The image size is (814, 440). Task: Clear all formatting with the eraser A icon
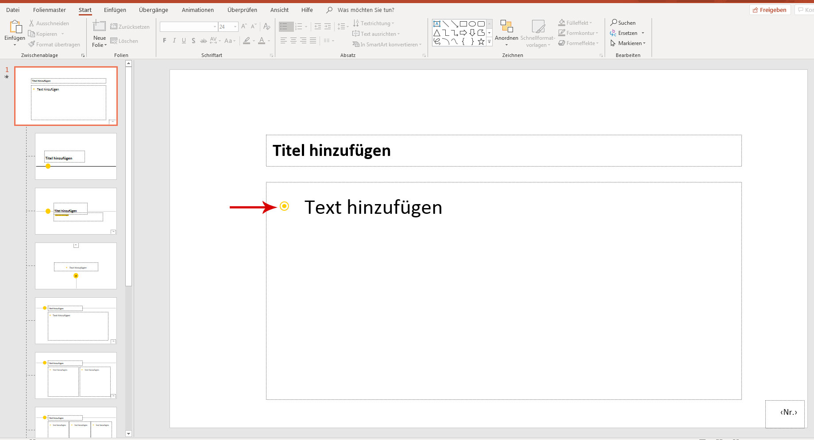click(266, 27)
